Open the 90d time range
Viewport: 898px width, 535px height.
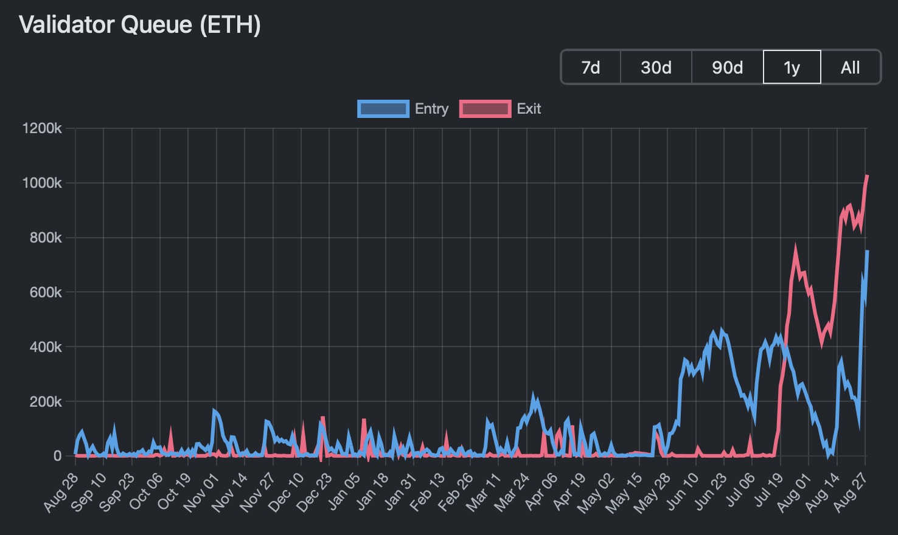[726, 67]
